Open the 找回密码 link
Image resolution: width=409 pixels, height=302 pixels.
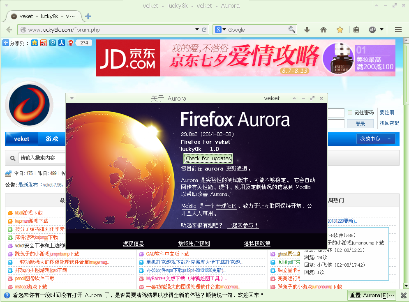[389, 123]
